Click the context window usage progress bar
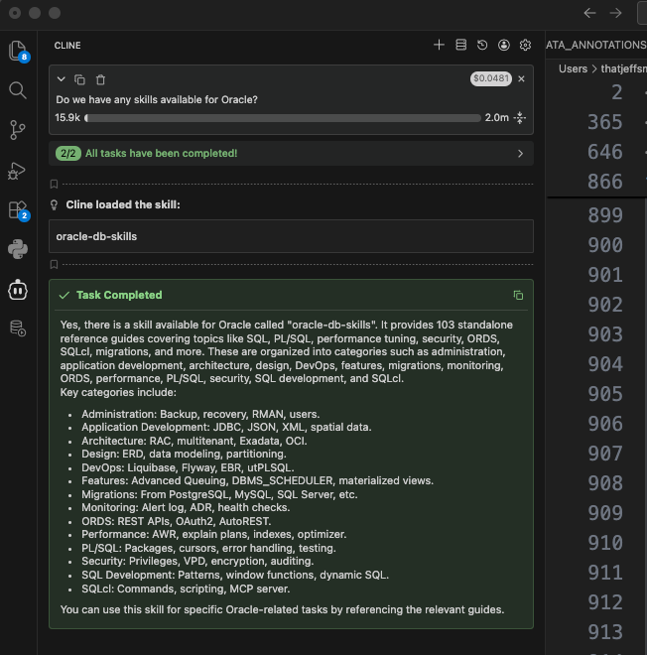 pos(282,117)
